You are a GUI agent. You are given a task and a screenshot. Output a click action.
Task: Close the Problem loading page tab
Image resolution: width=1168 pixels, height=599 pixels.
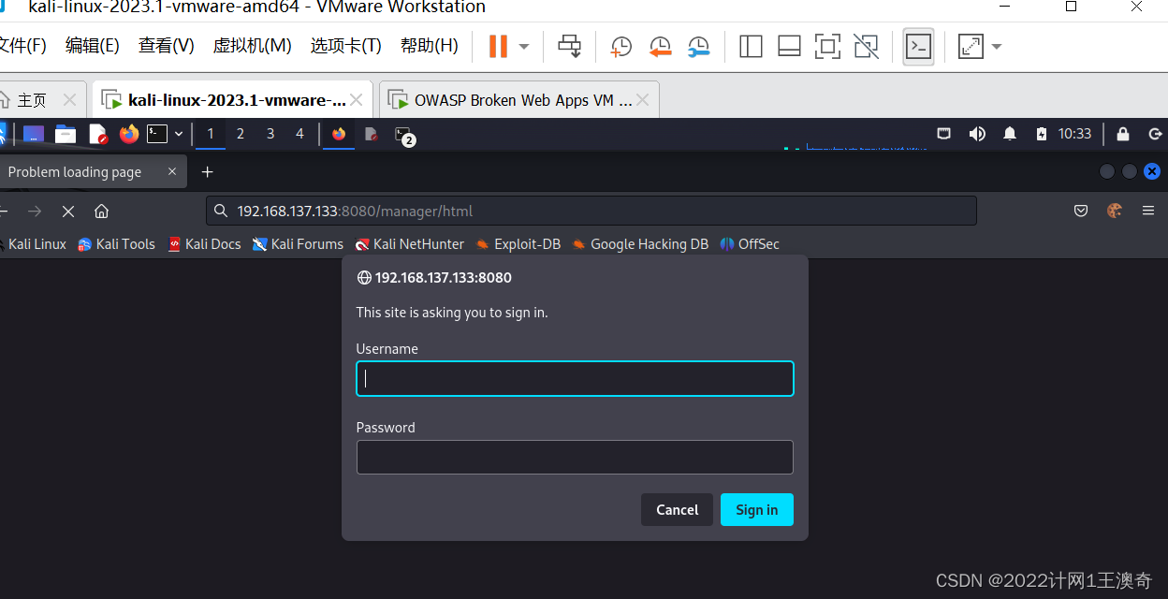coord(172,171)
